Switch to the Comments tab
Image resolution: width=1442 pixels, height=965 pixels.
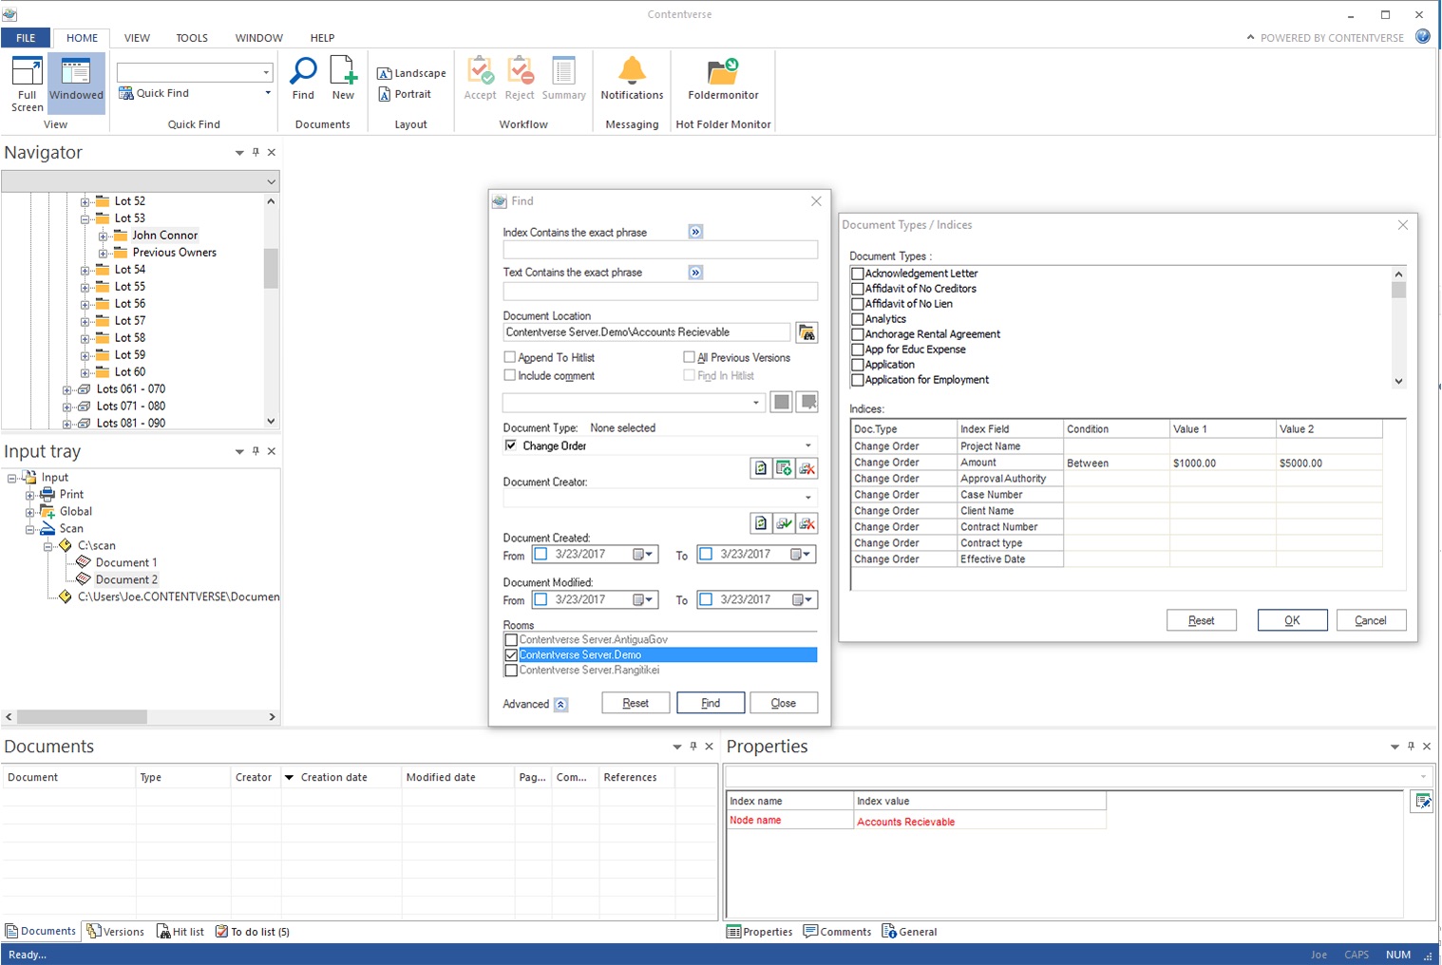pos(837,932)
